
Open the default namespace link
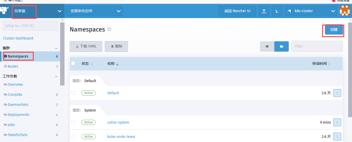pos(113,93)
